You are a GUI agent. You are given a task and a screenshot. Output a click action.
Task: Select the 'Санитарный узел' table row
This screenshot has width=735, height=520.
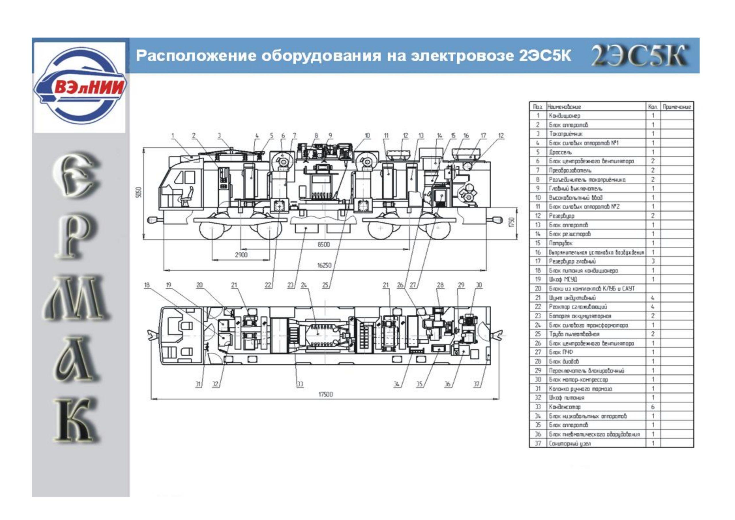(570, 443)
